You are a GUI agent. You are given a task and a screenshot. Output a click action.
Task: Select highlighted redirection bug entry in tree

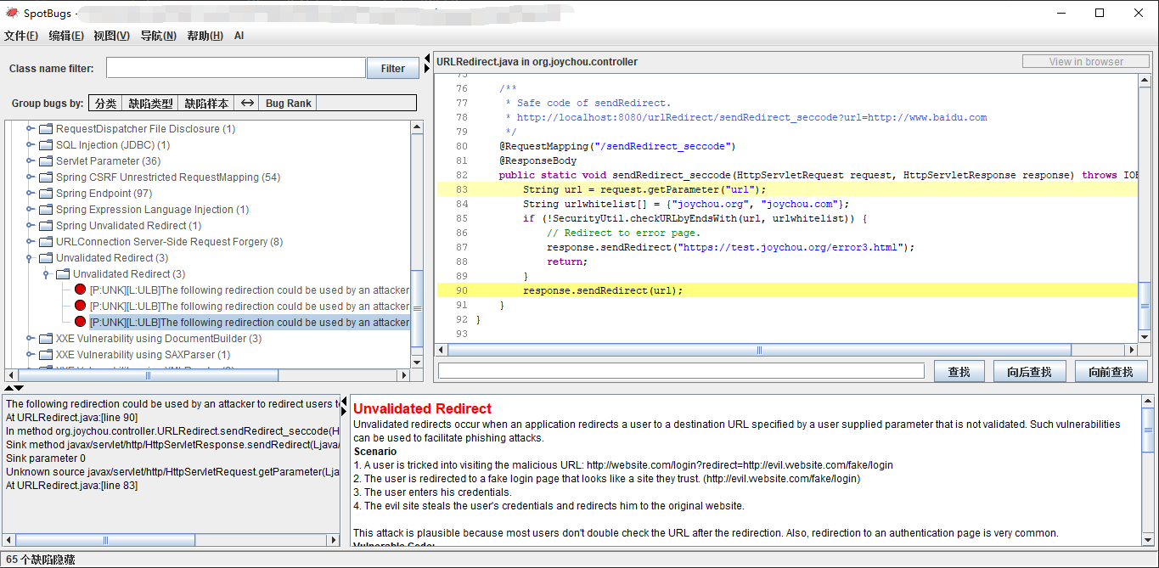click(x=250, y=323)
